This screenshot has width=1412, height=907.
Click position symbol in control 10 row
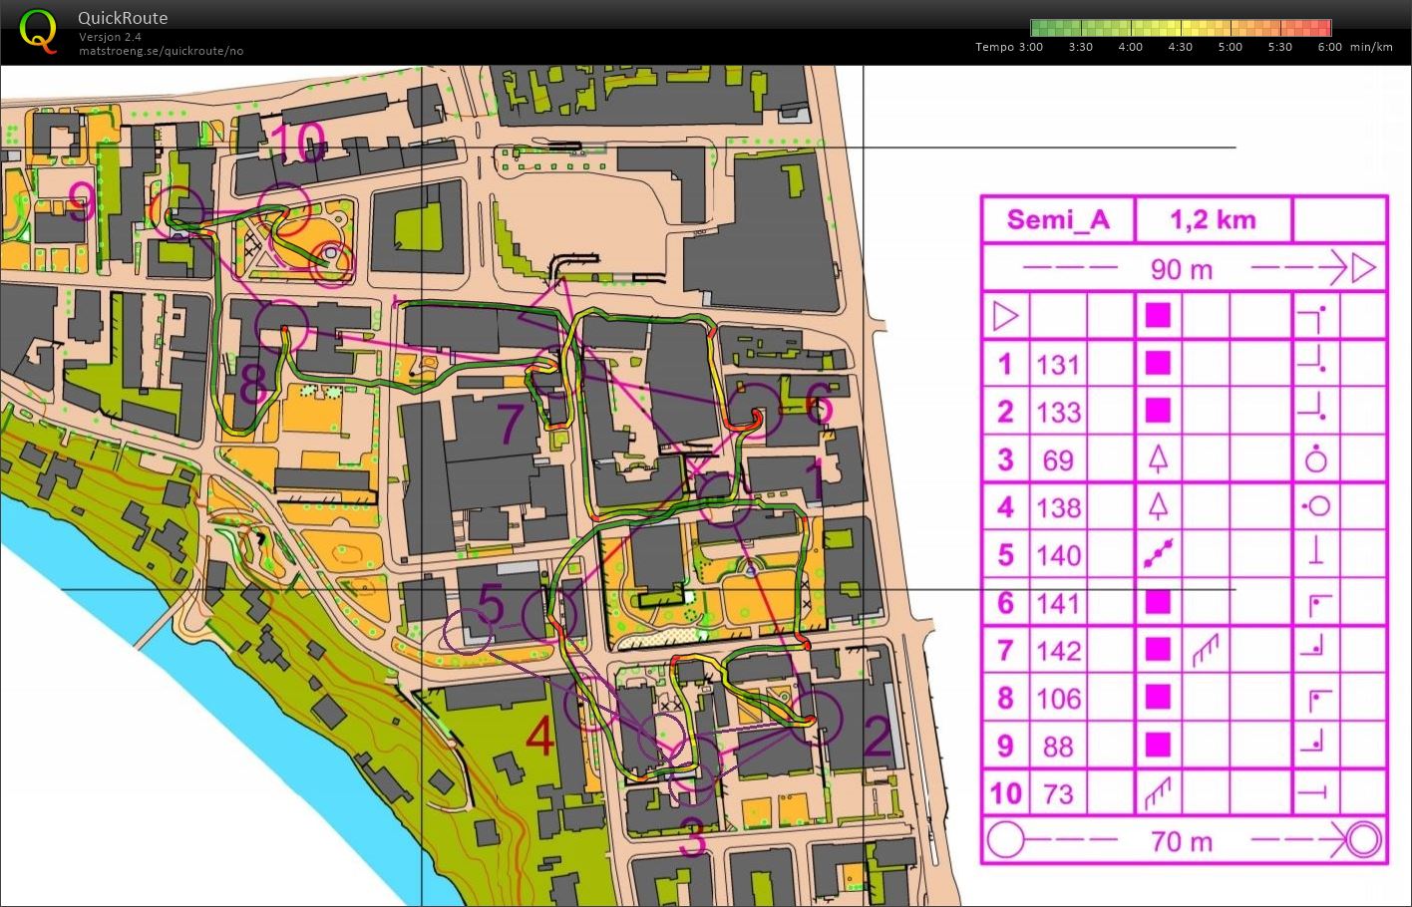(1314, 793)
